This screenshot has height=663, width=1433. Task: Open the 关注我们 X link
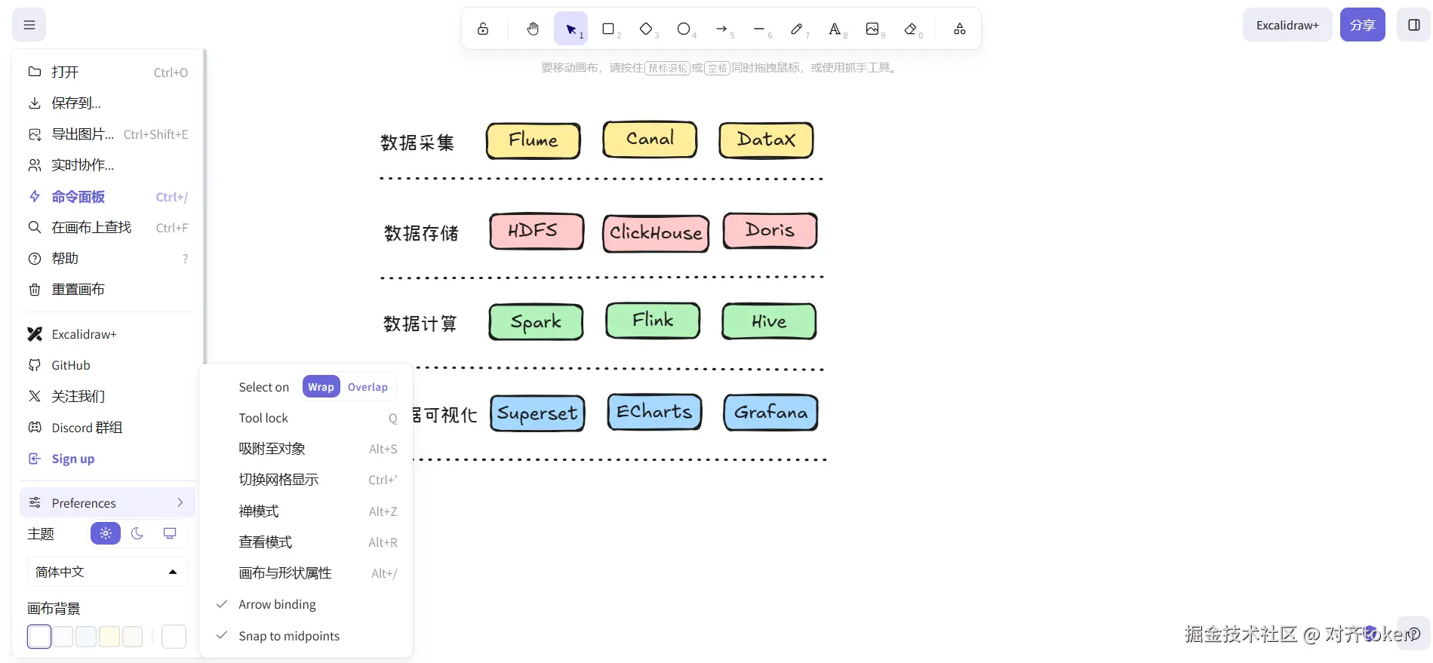(x=107, y=396)
